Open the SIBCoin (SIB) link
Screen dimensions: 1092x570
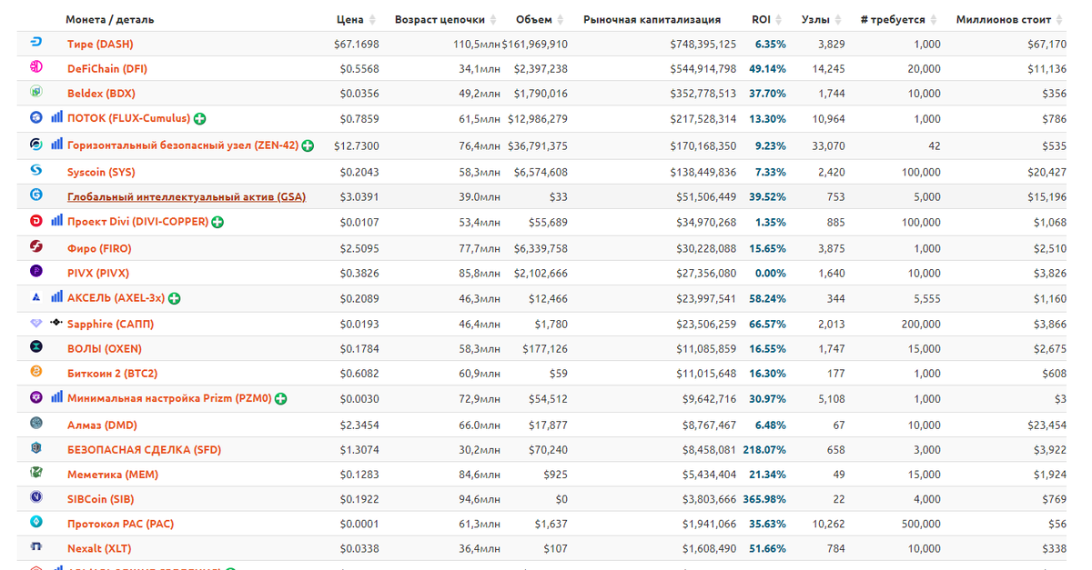coord(101,498)
